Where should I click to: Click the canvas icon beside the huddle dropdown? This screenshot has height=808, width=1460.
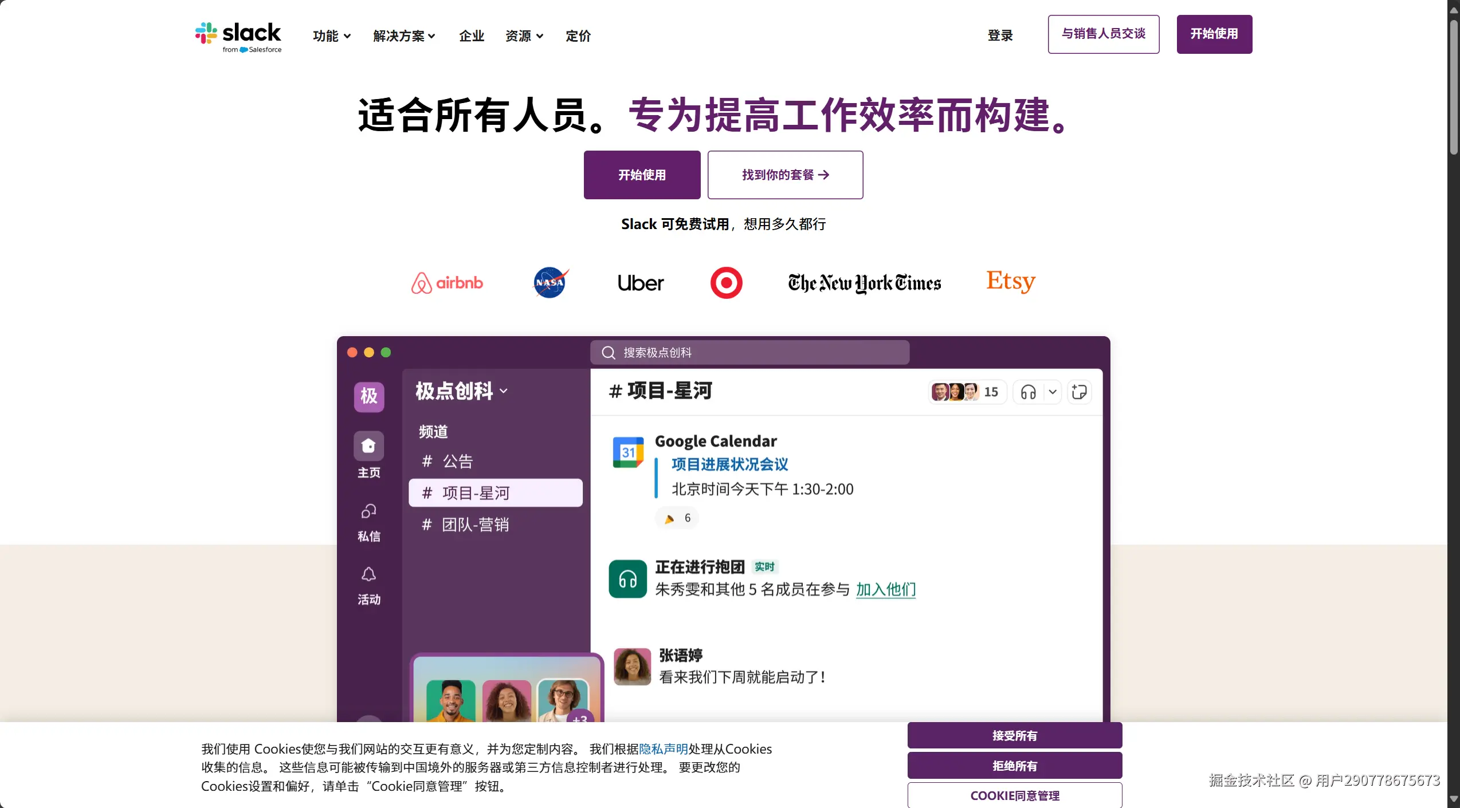pyautogui.click(x=1079, y=392)
